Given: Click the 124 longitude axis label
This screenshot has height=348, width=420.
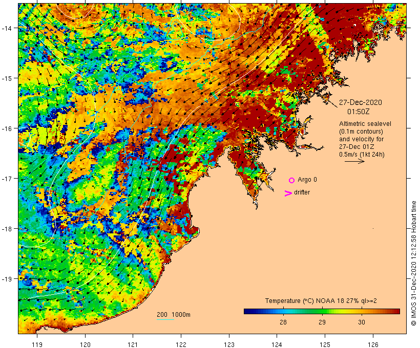Looking at the screenshot, I should point(277,344).
